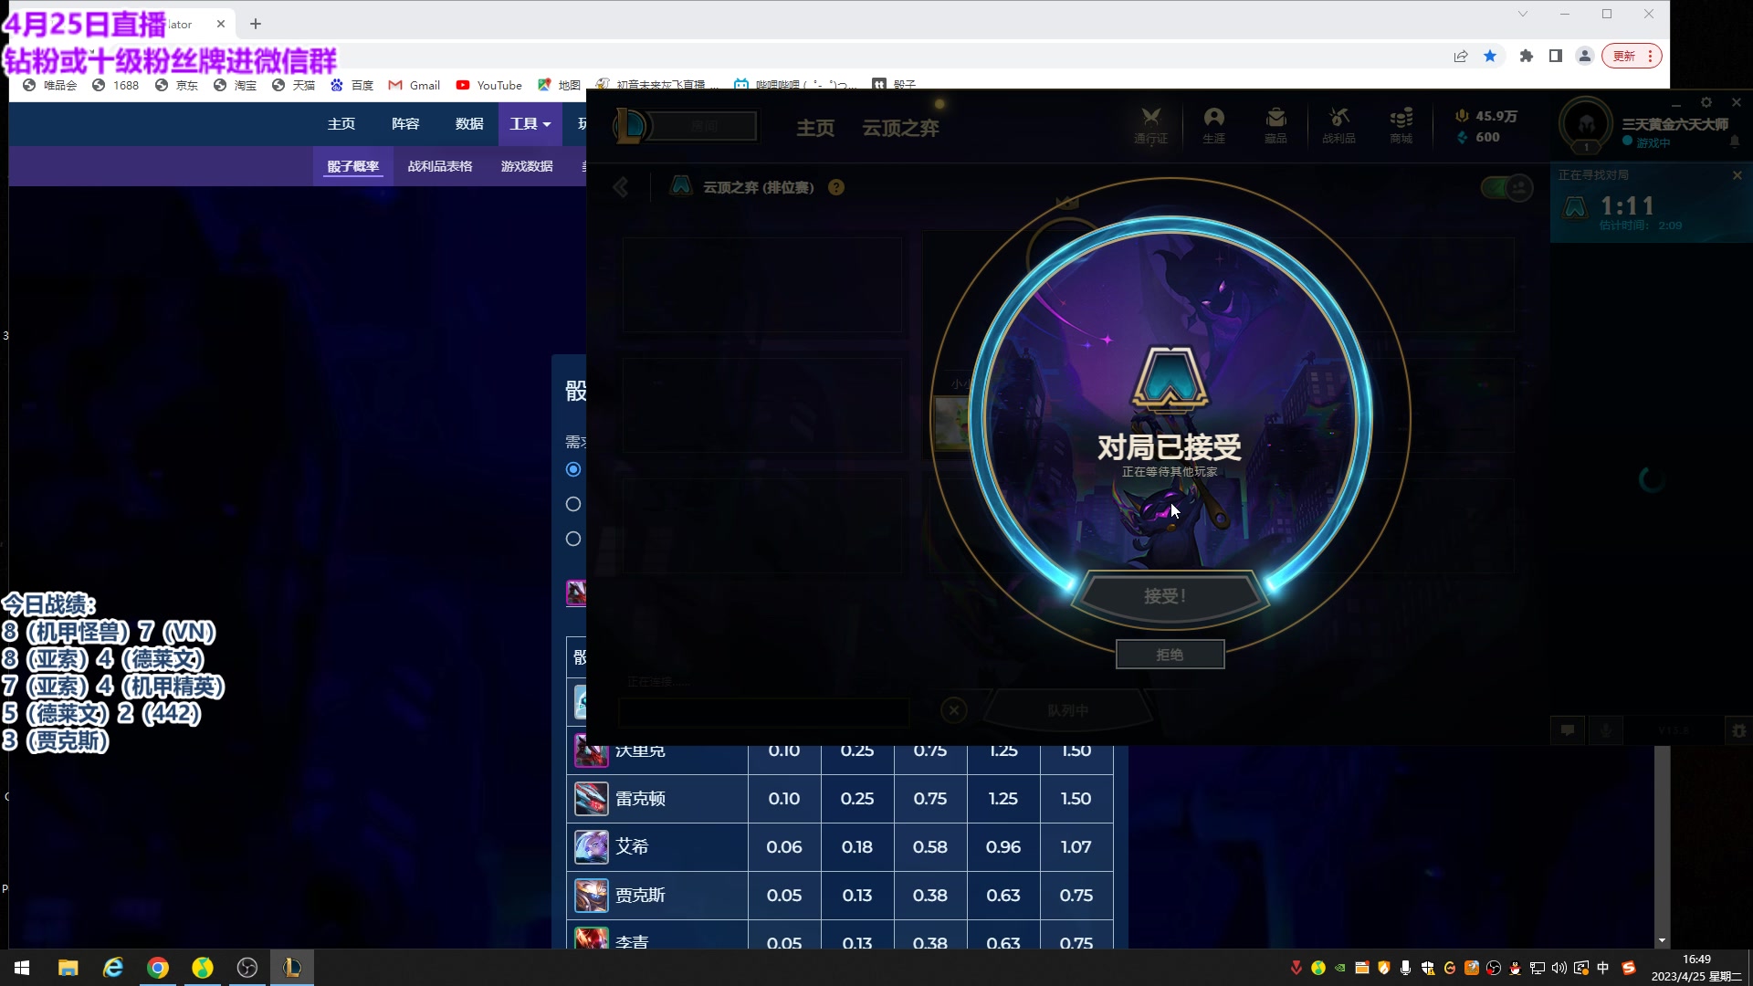
Task: Select the third radio button option
Action: click(x=573, y=539)
